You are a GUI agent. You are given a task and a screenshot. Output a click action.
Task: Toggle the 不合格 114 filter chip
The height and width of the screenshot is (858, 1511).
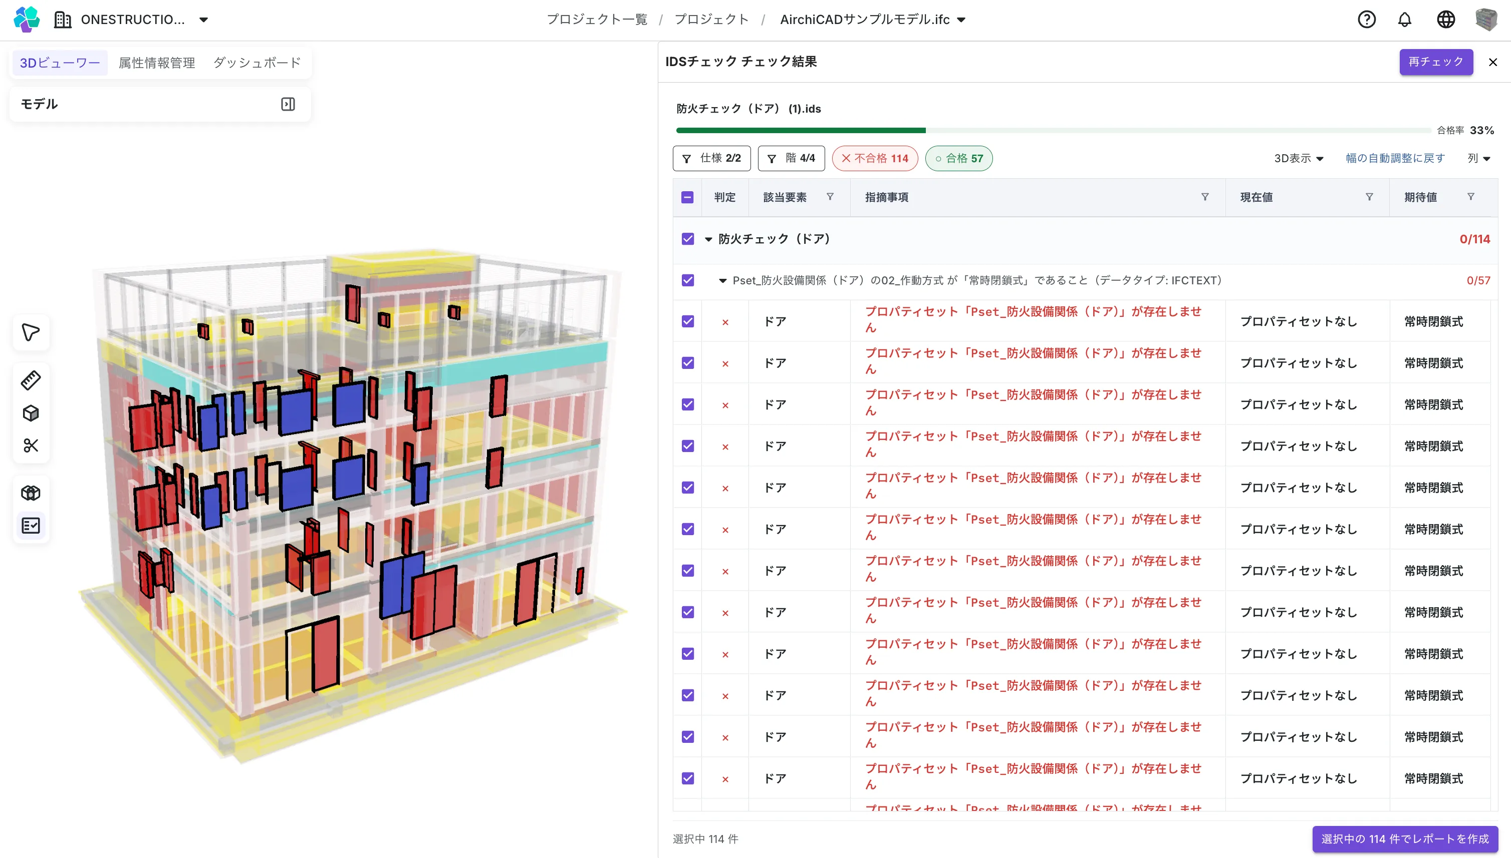[x=875, y=159]
